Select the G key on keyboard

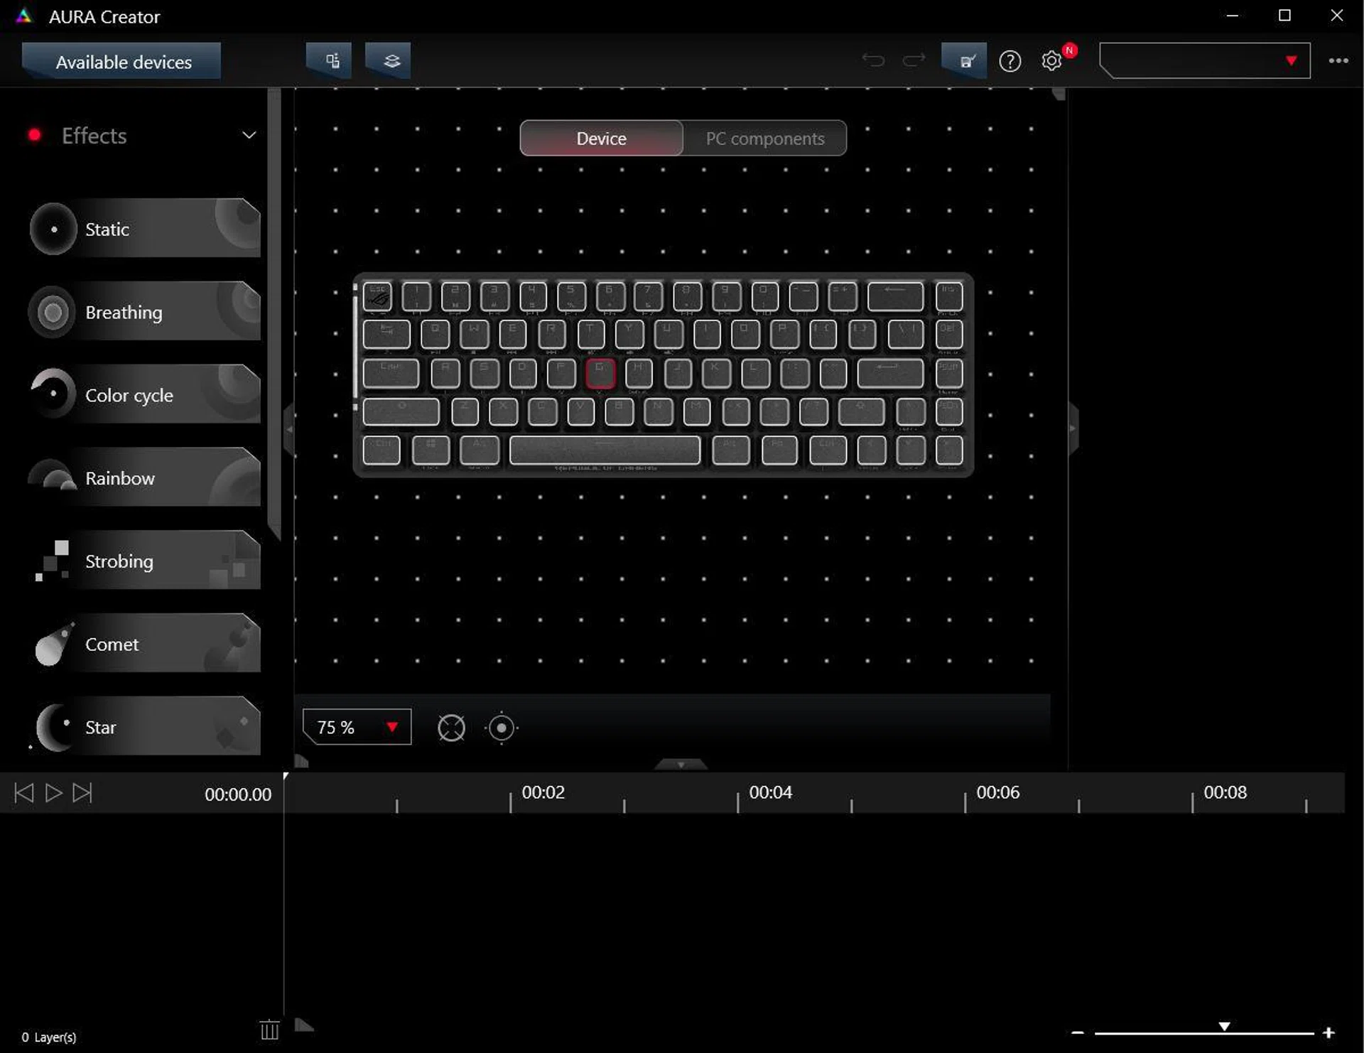point(600,373)
